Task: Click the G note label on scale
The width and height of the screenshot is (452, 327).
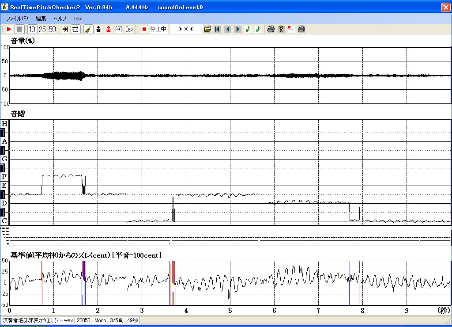Action: [x=4, y=159]
